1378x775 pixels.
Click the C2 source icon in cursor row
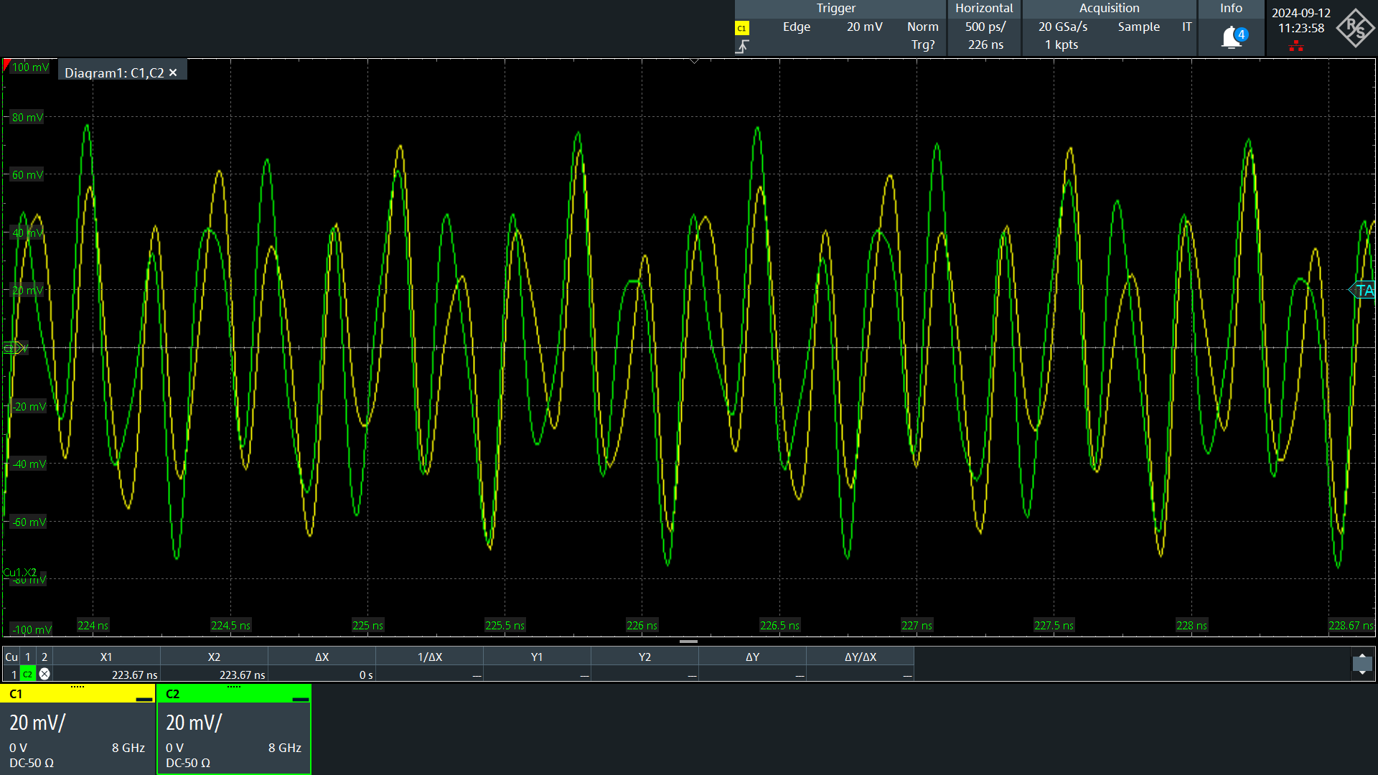(27, 675)
